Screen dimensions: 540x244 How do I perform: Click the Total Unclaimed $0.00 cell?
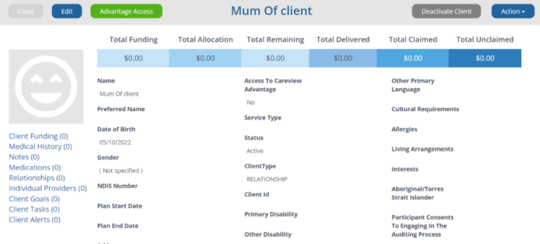pyautogui.click(x=485, y=58)
